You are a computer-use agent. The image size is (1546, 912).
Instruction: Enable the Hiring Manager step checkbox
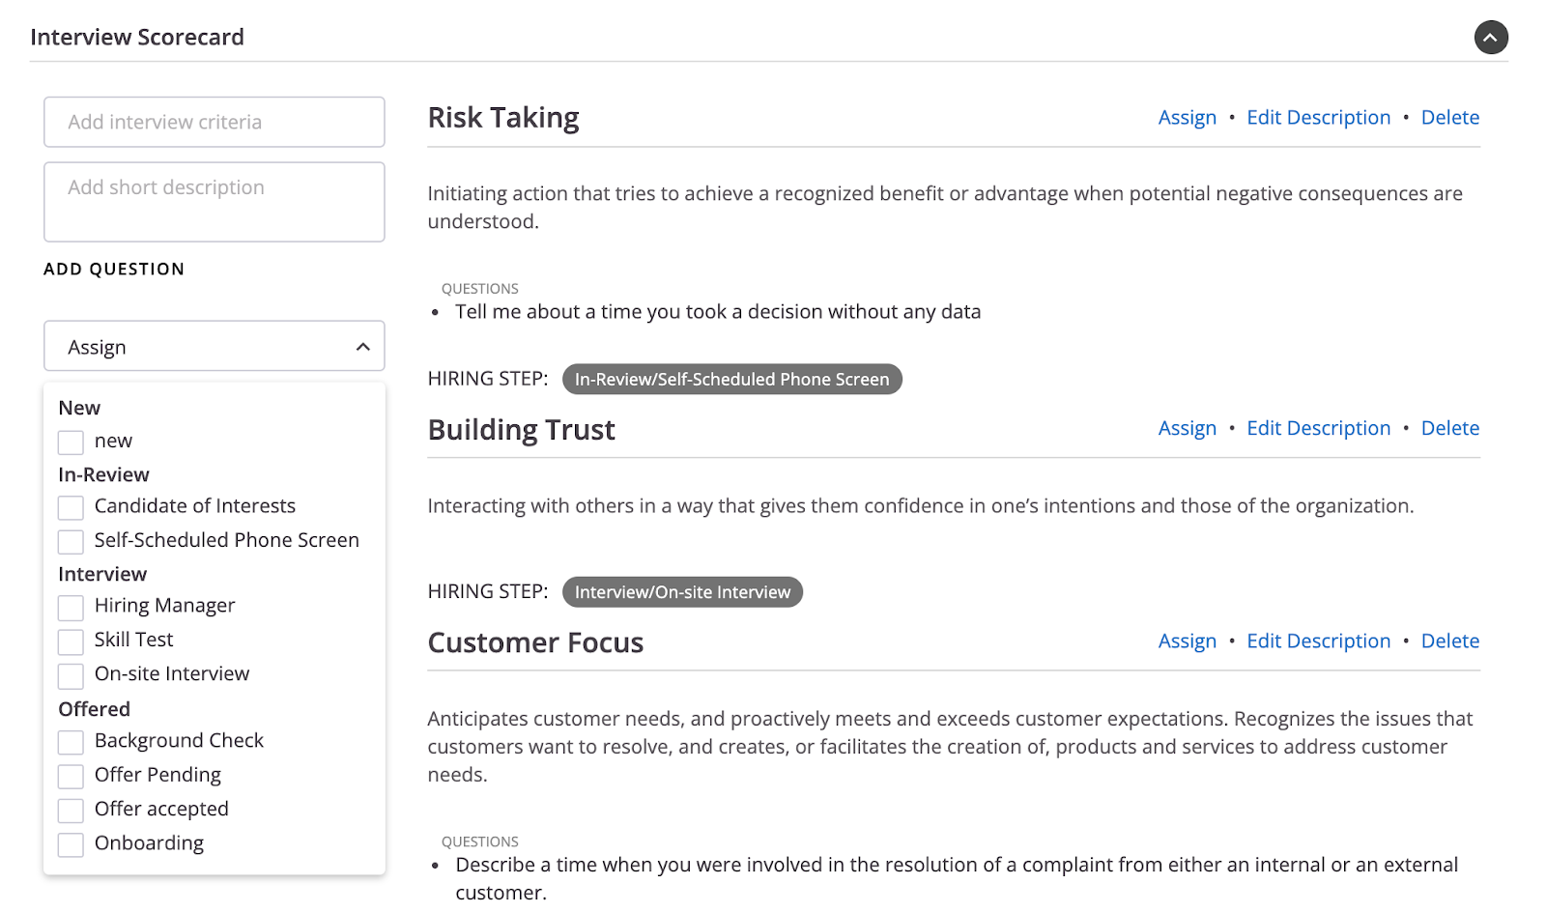[x=71, y=607]
